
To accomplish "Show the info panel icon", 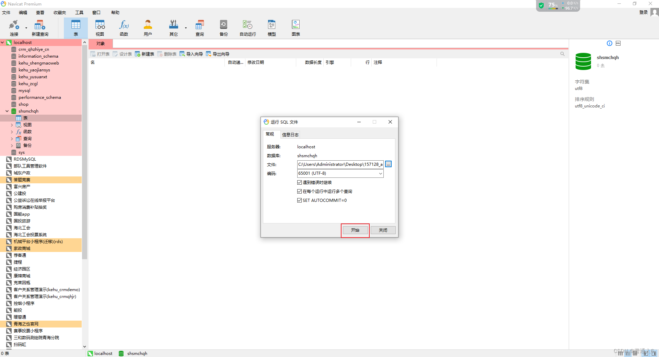I will tap(610, 43).
